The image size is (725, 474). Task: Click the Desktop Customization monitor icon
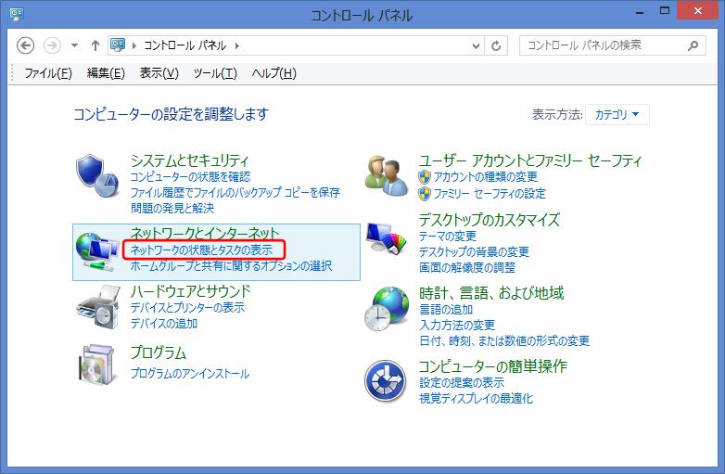coord(386,237)
